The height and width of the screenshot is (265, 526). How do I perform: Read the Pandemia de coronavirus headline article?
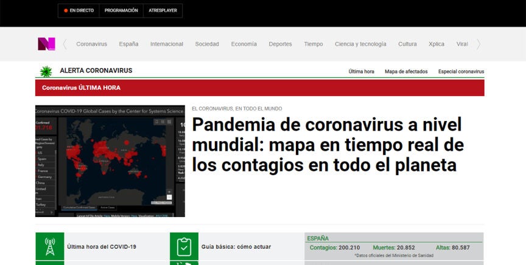(x=328, y=145)
